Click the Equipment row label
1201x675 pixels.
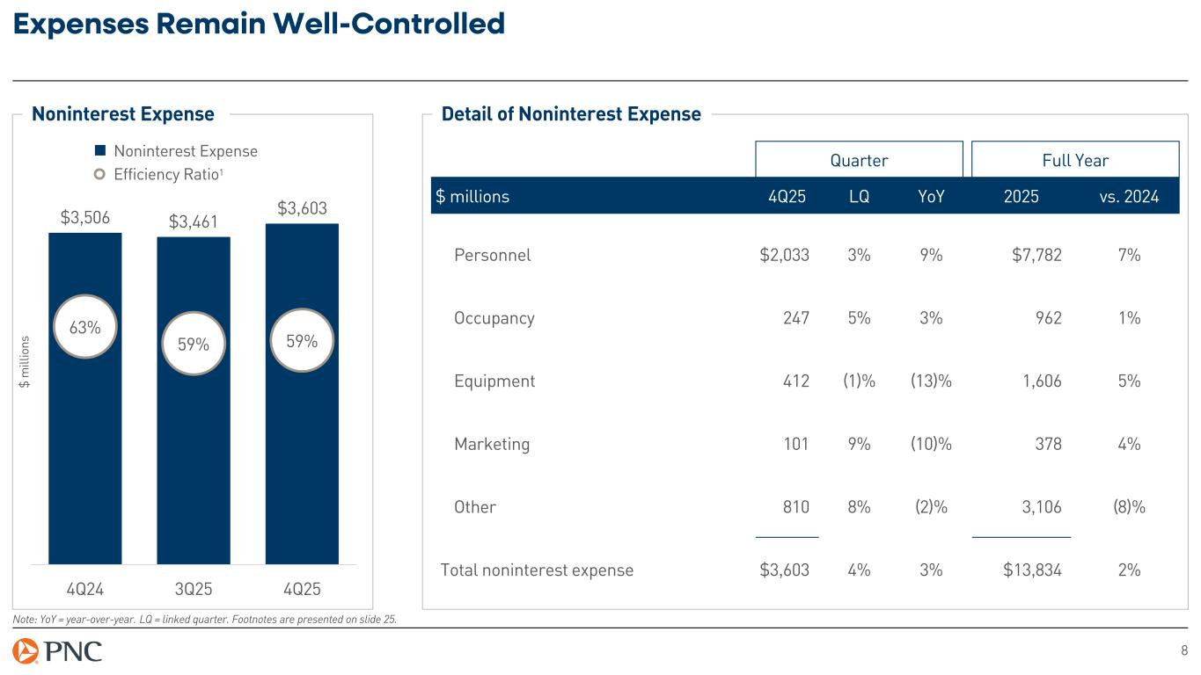(494, 381)
